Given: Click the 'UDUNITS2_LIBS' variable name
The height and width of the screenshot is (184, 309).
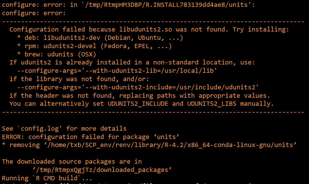Looking at the screenshot, I should click(x=212, y=103).
